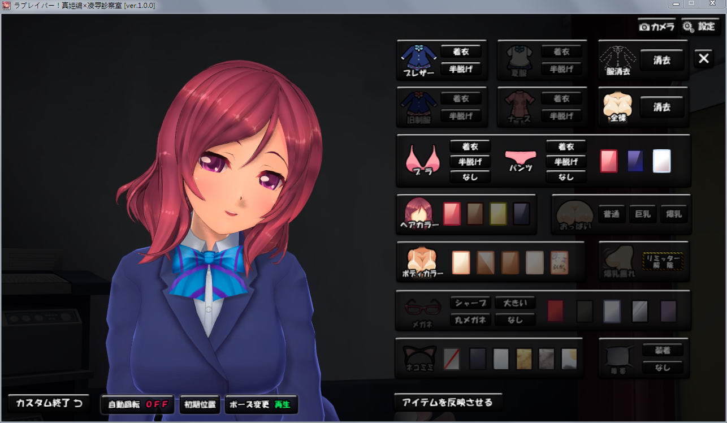Click the ヘアカラー hair color icon

pyautogui.click(x=419, y=214)
